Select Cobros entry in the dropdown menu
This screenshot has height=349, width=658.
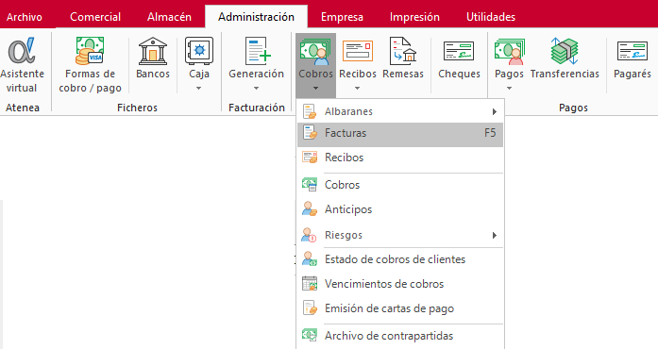pos(400,185)
